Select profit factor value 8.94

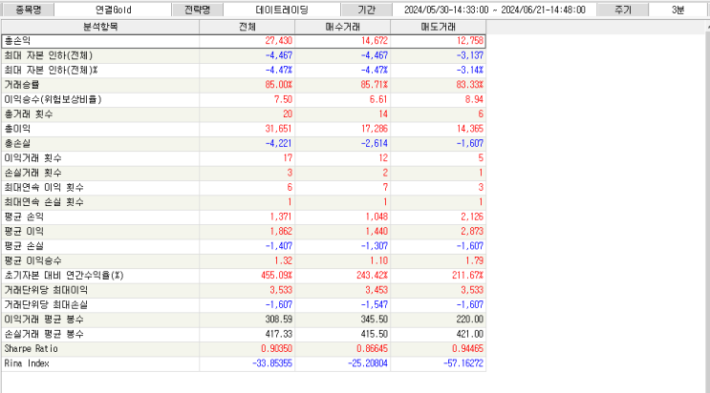coord(474,99)
